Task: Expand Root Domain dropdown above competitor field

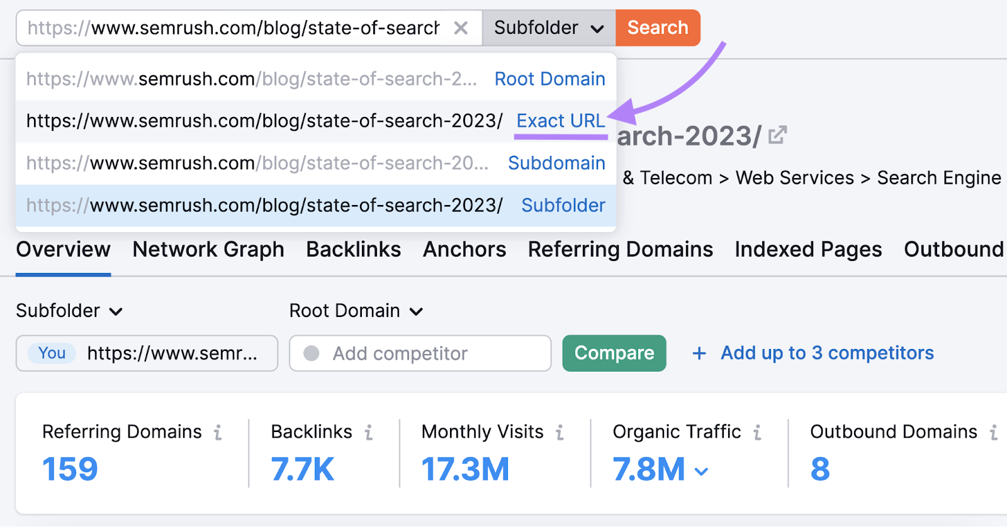Action: [356, 311]
